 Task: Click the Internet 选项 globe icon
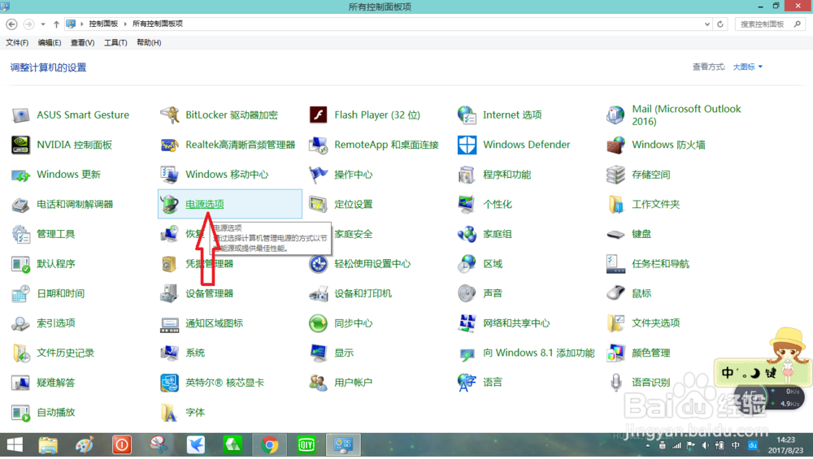pos(467,115)
